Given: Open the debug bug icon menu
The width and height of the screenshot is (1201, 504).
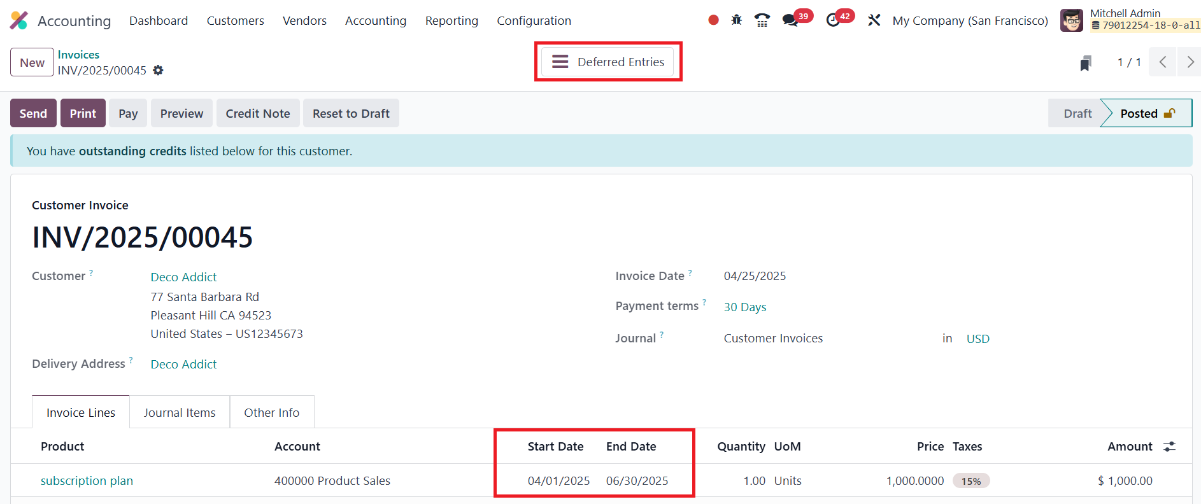Looking at the screenshot, I should point(737,20).
